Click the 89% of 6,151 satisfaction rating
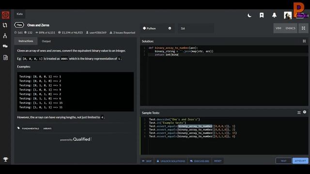This screenshot has width=310, height=174. (45, 32)
